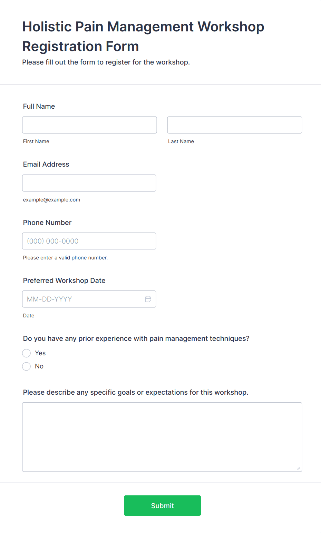Click the Yes option label
This screenshot has height=533, width=321.
pyautogui.click(x=40, y=353)
